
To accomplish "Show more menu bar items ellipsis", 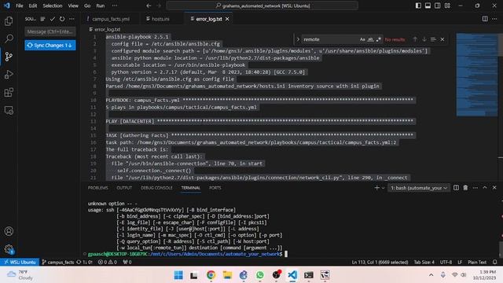I will (x=115, y=6).
